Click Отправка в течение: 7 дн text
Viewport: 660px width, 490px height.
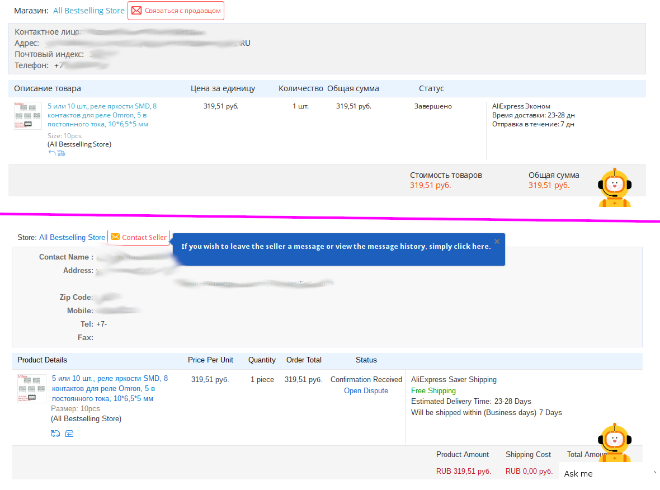(533, 124)
